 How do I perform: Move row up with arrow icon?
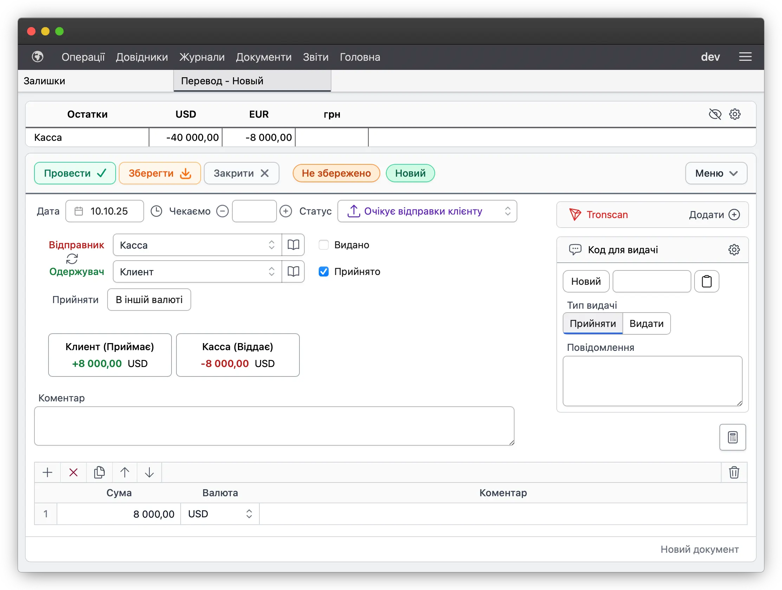pos(124,472)
